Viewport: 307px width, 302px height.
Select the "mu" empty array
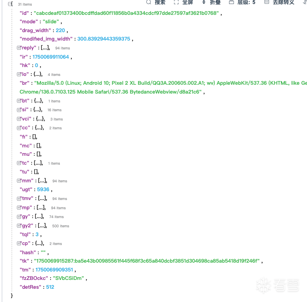tap(39, 154)
